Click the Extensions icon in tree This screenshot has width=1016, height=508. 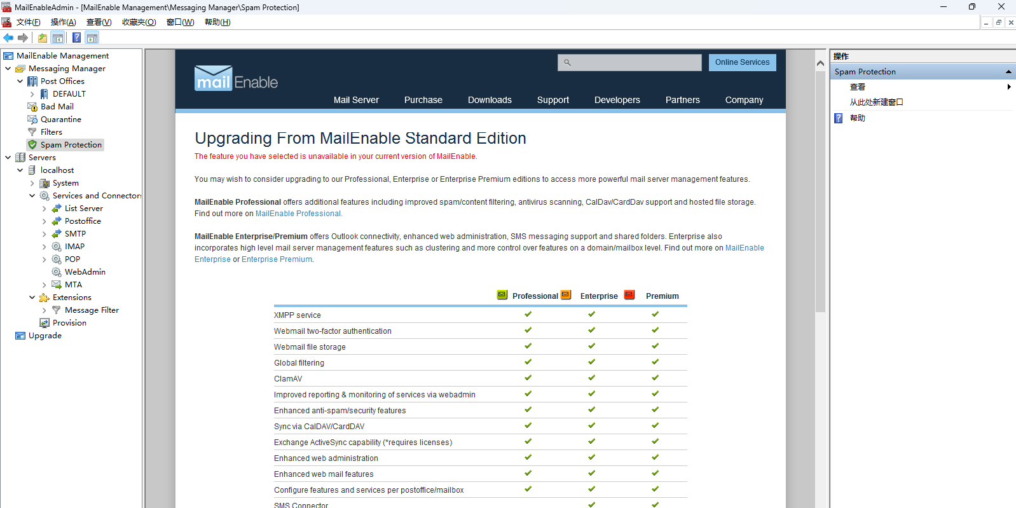coord(45,298)
